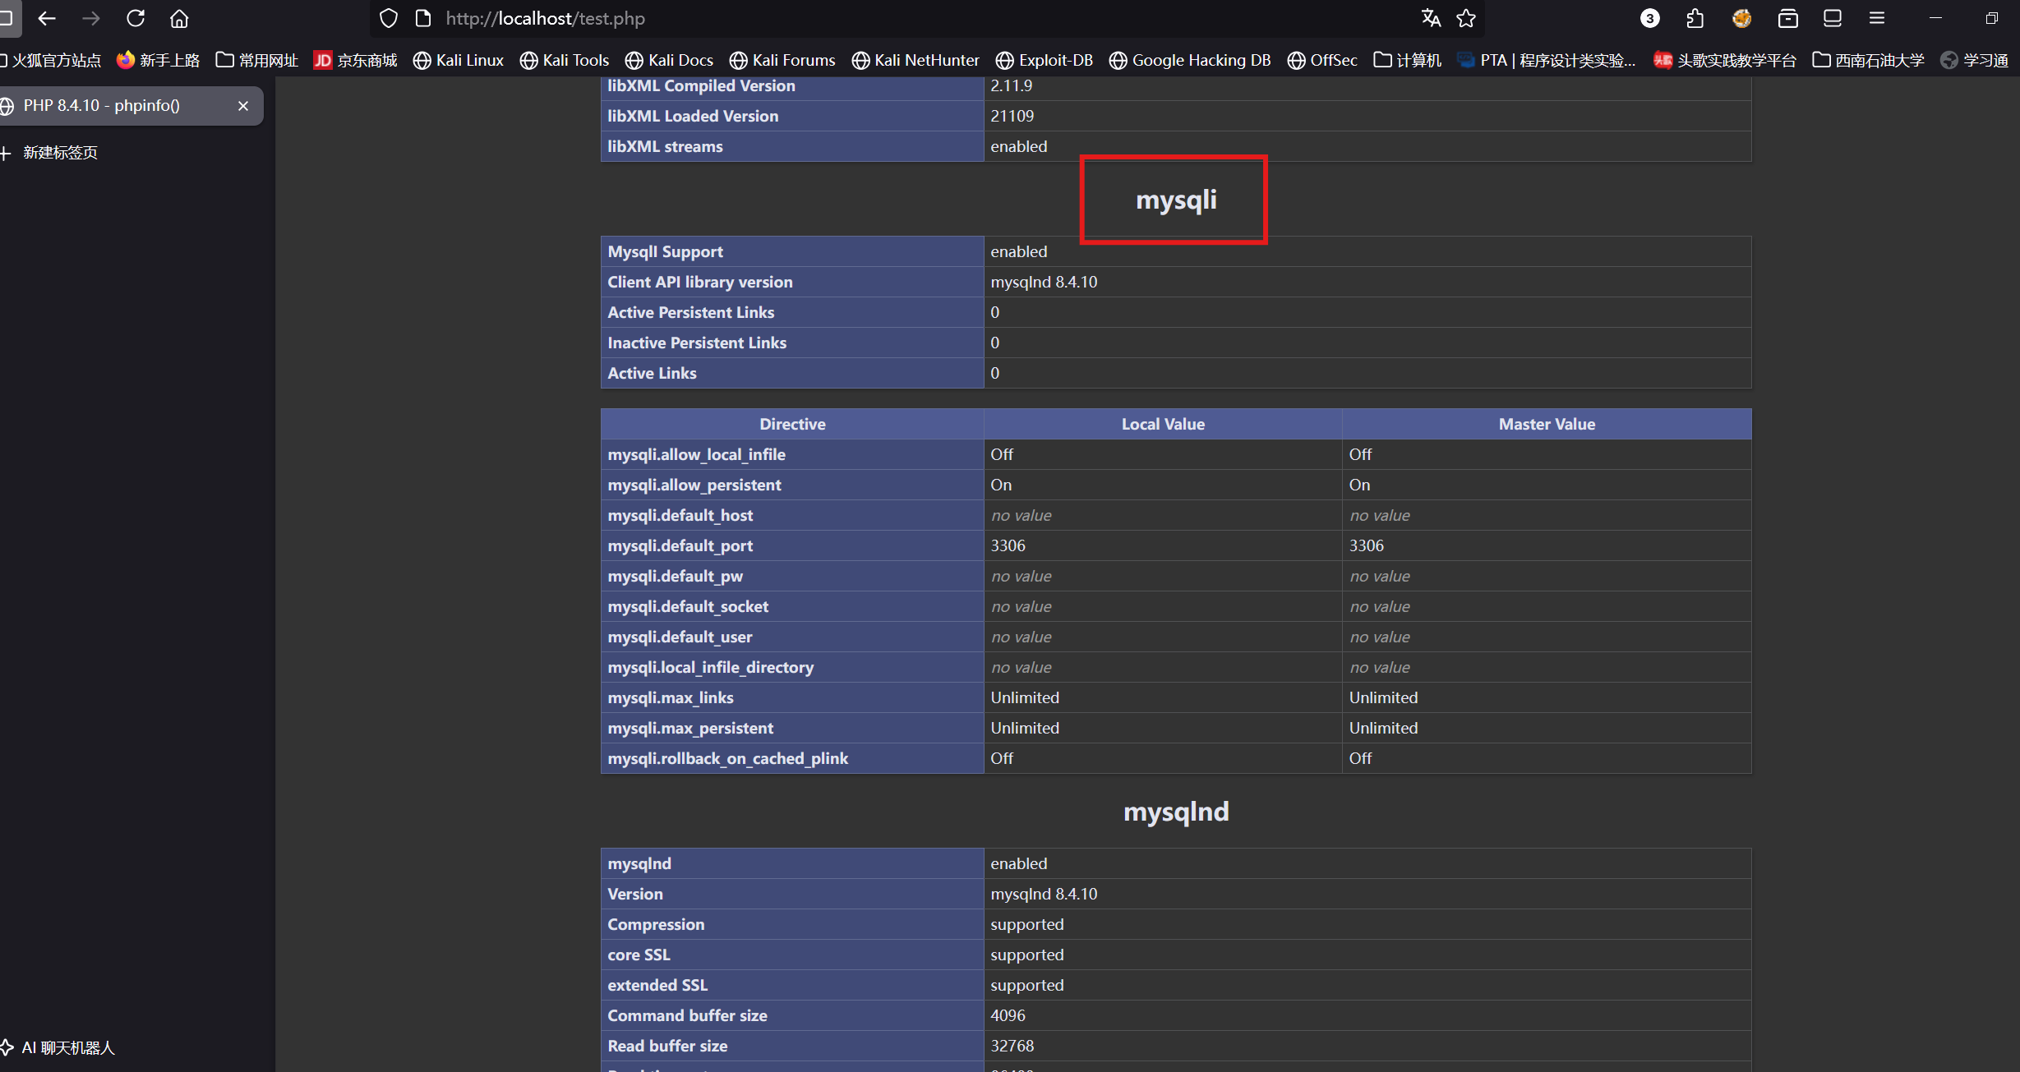Image resolution: width=2020 pixels, height=1072 pixels.
Task: Open the Firefox account menu showing badge 3
Action: [x=1649, y=18]
